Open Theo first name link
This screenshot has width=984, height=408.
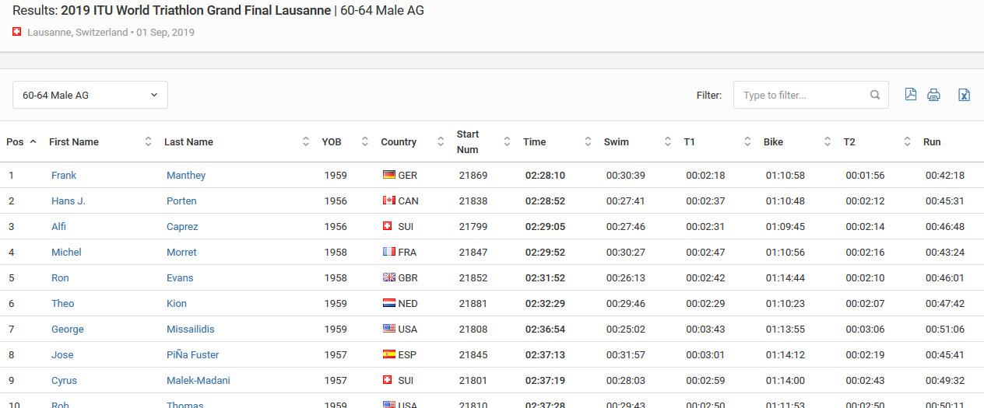[x=63, y=303]
